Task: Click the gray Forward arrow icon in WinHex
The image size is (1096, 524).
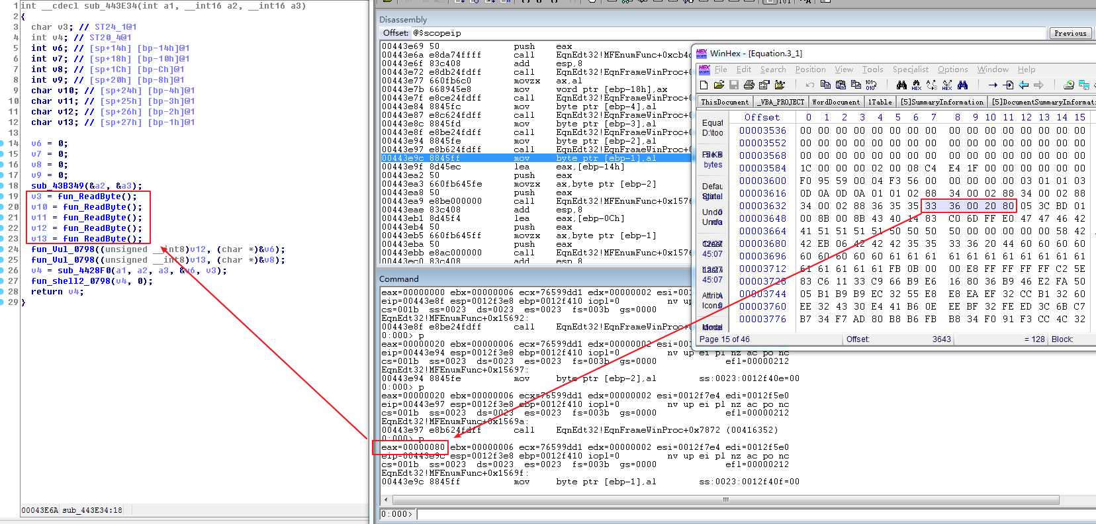Action: click(1038, 85)
